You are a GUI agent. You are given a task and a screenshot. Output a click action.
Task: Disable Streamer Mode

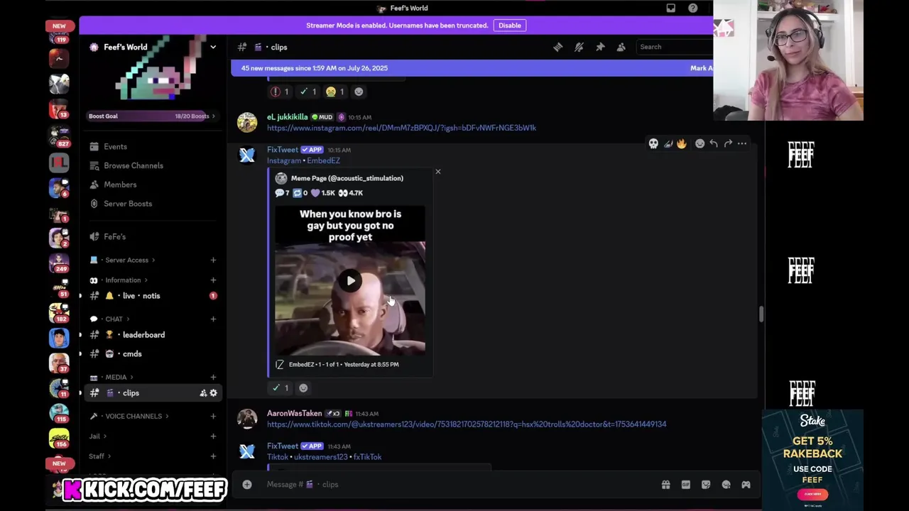pos(509,26)
